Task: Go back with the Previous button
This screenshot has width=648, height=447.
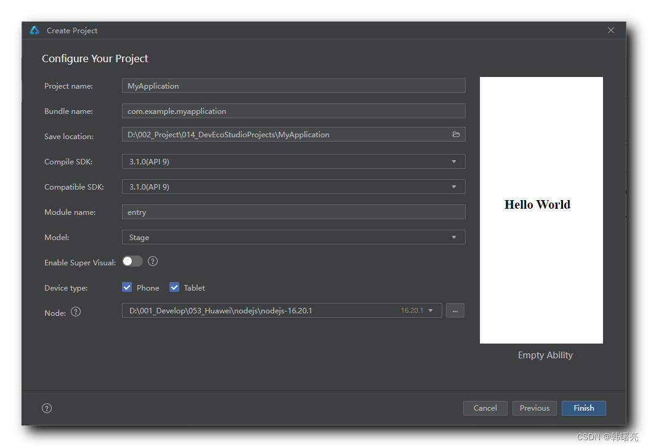Action: [x=534, y=408]
